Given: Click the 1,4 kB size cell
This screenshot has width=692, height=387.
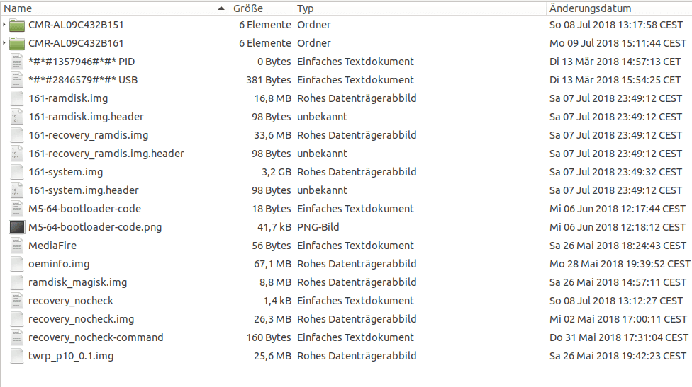Looking at the screenshot, I should [277, 301].
